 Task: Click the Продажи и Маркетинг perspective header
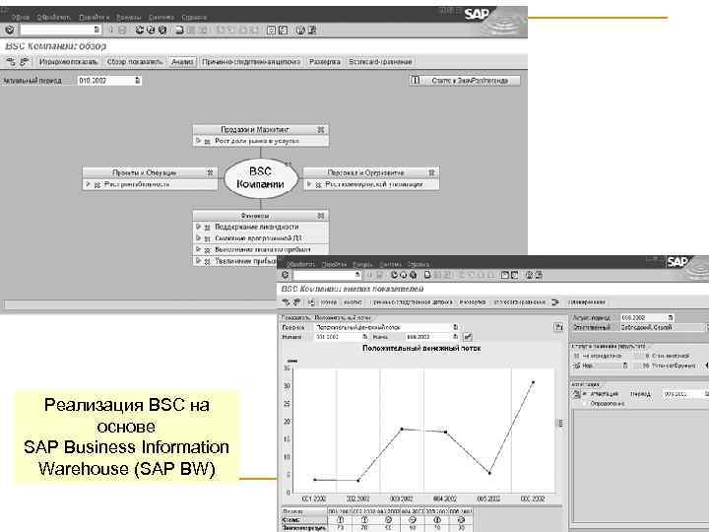pyautogui.click(x=260, y=129)
